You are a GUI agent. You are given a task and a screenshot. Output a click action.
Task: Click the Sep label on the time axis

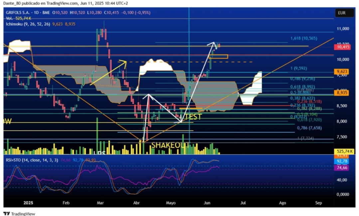[x=318, y=203]
